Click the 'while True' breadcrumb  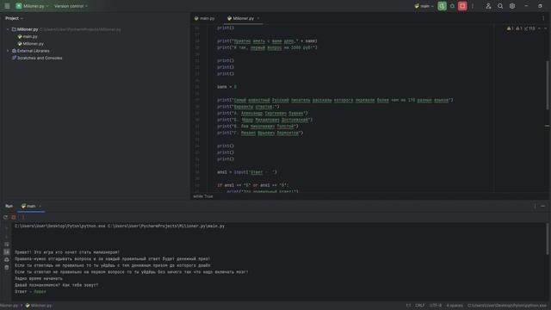203,196
